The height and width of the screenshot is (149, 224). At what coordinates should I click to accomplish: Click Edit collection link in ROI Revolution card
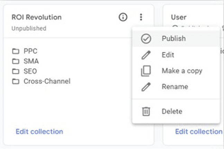(39, 132)
